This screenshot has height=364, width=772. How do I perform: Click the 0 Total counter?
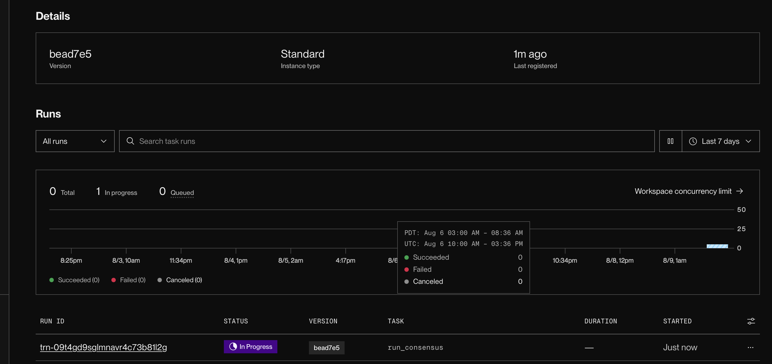click(x=62, y=191)
